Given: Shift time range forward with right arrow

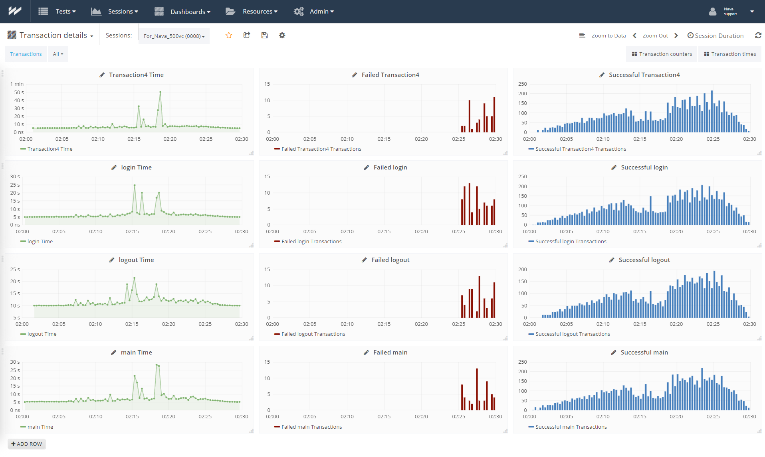Looking at the screenshot, I should 676,35.
